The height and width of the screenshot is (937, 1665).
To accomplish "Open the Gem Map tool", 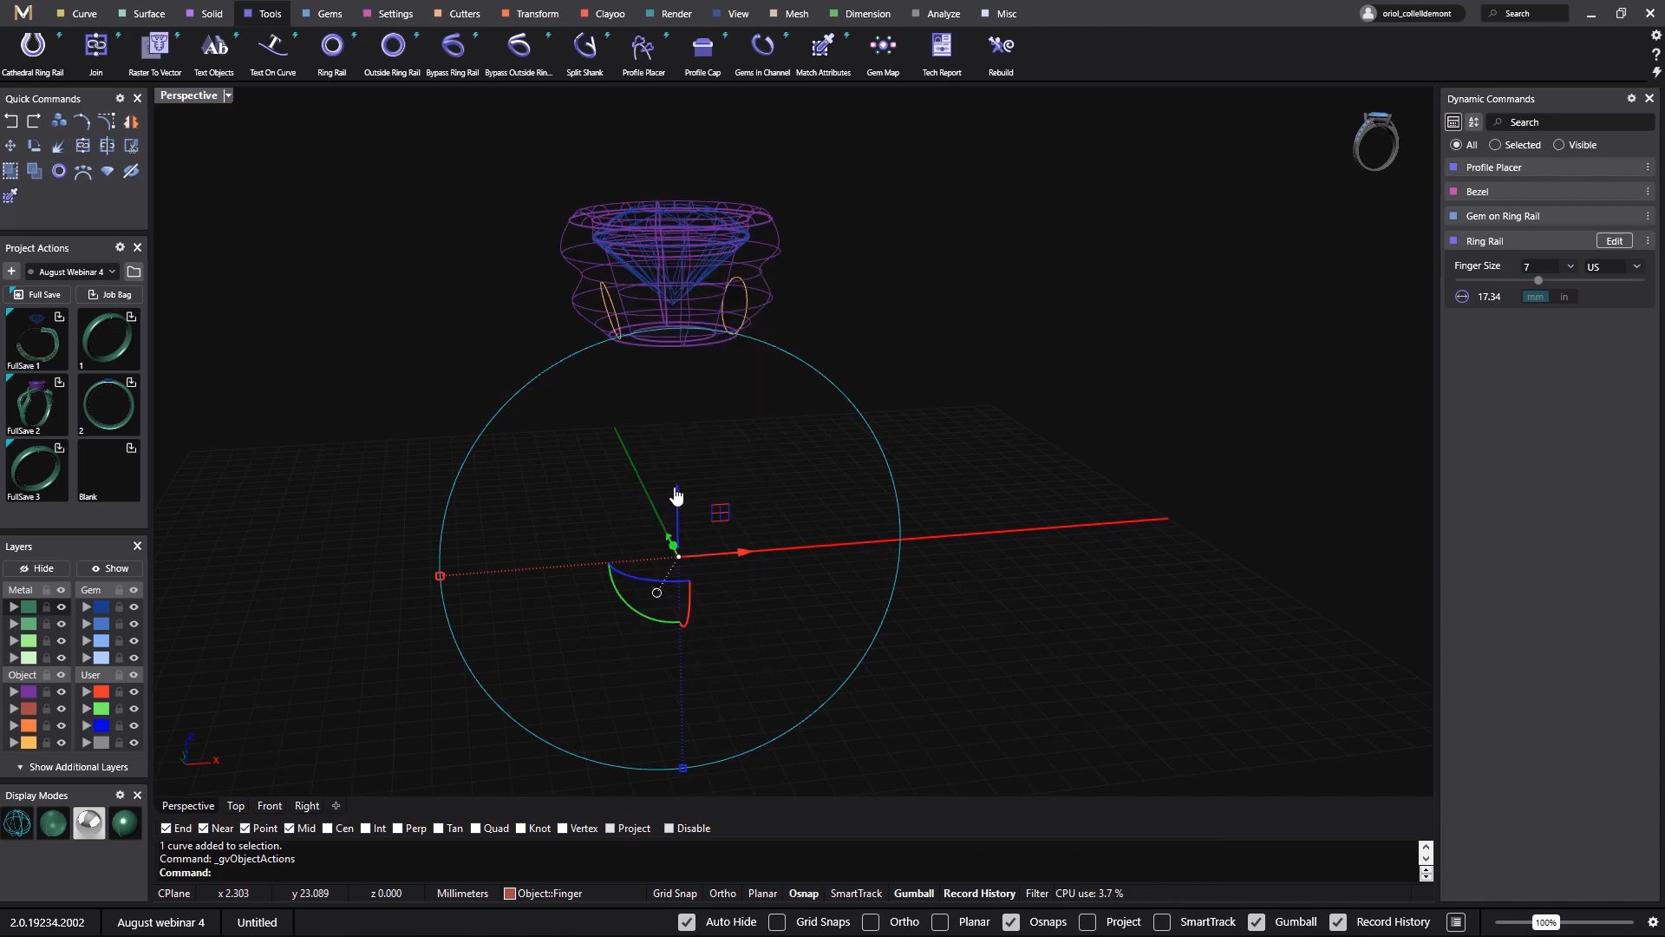I will 882,46.
